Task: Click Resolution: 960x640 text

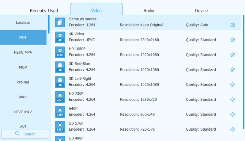Action: 137,115
